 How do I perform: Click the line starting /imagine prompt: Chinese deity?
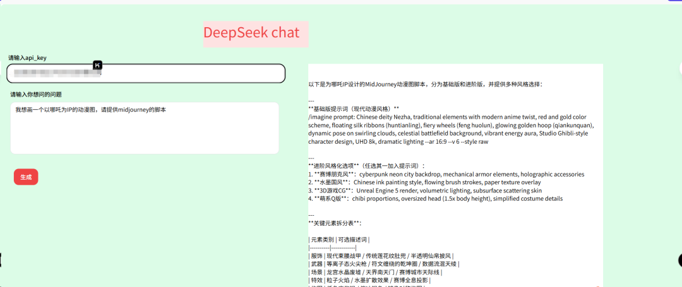tap(448, 117)
